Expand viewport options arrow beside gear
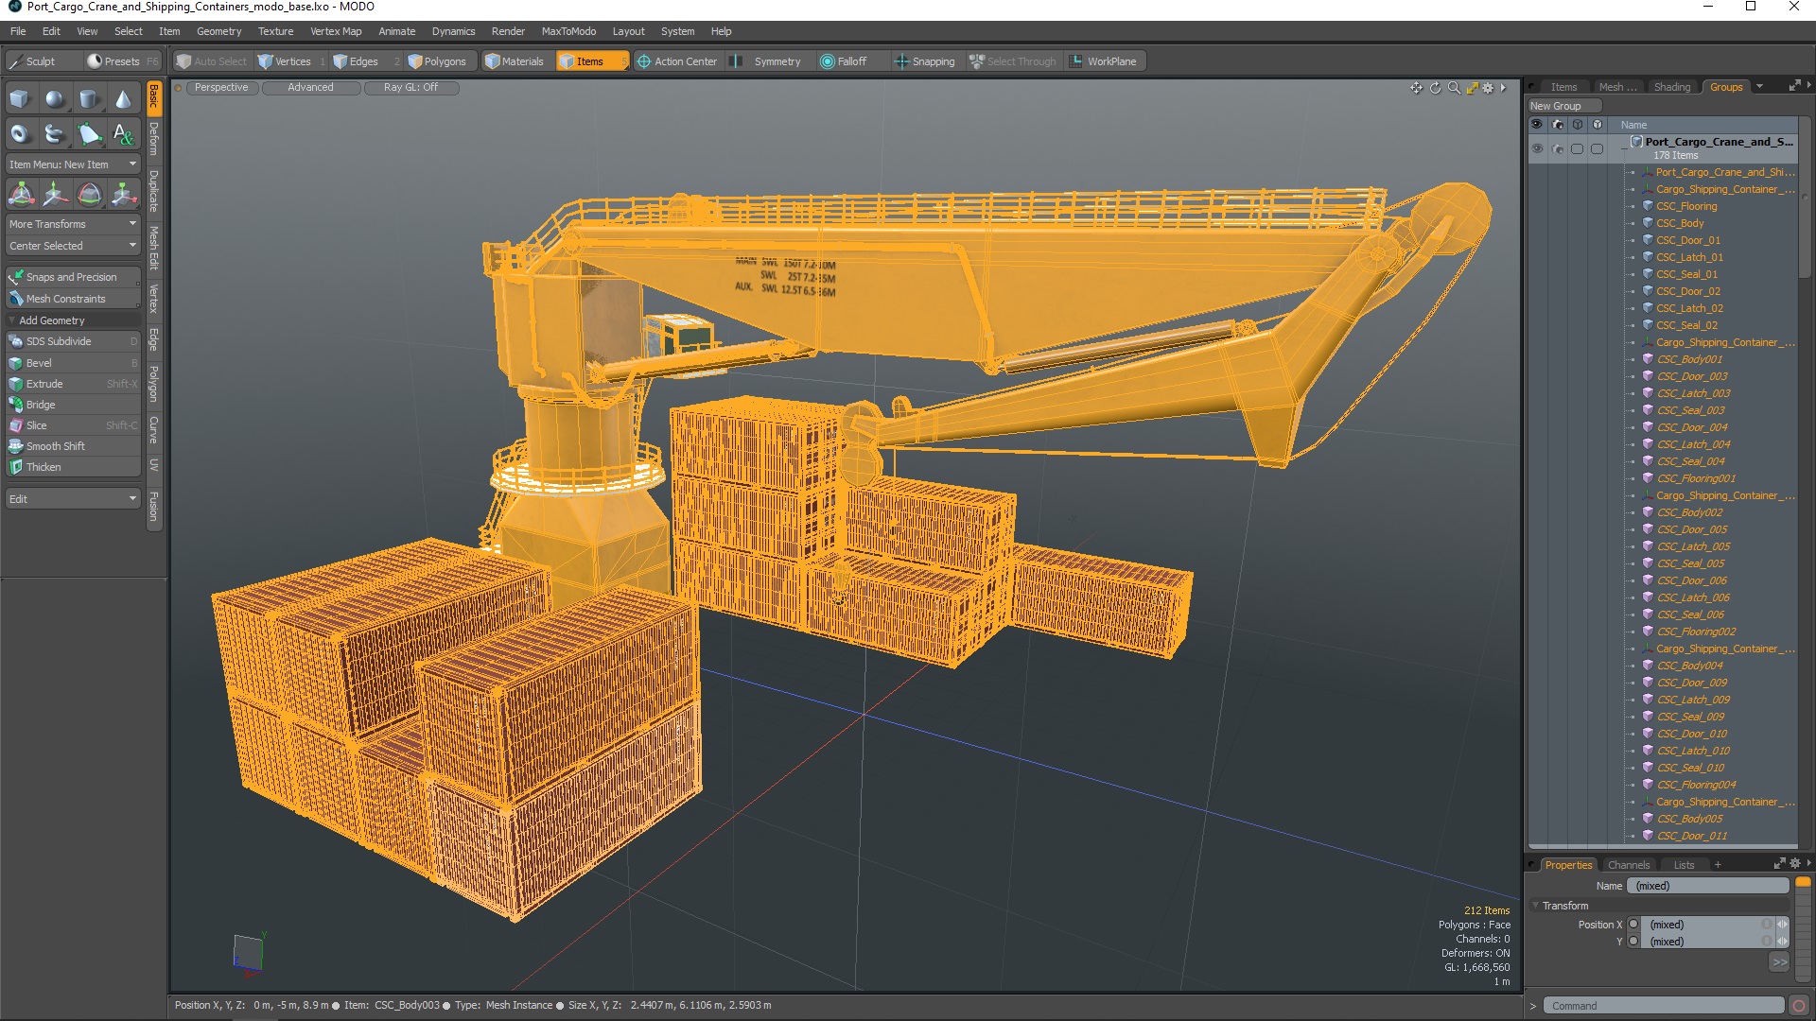 coord(1503,88)
